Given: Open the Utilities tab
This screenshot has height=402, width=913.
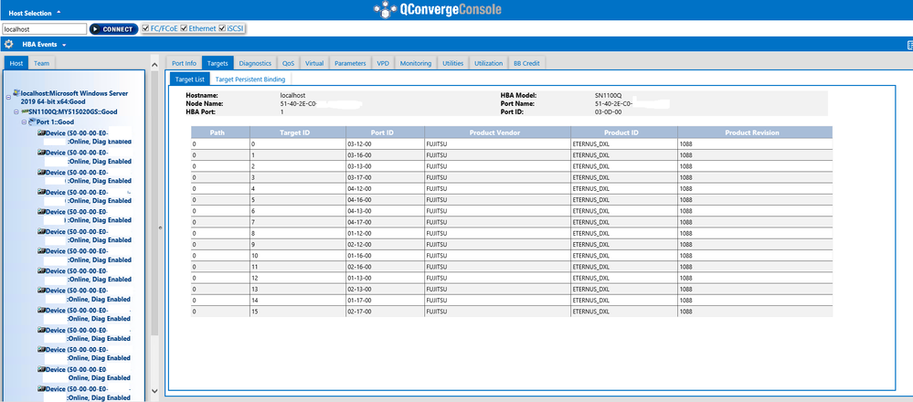Looking at the screenshot, I should pos(452,63).
